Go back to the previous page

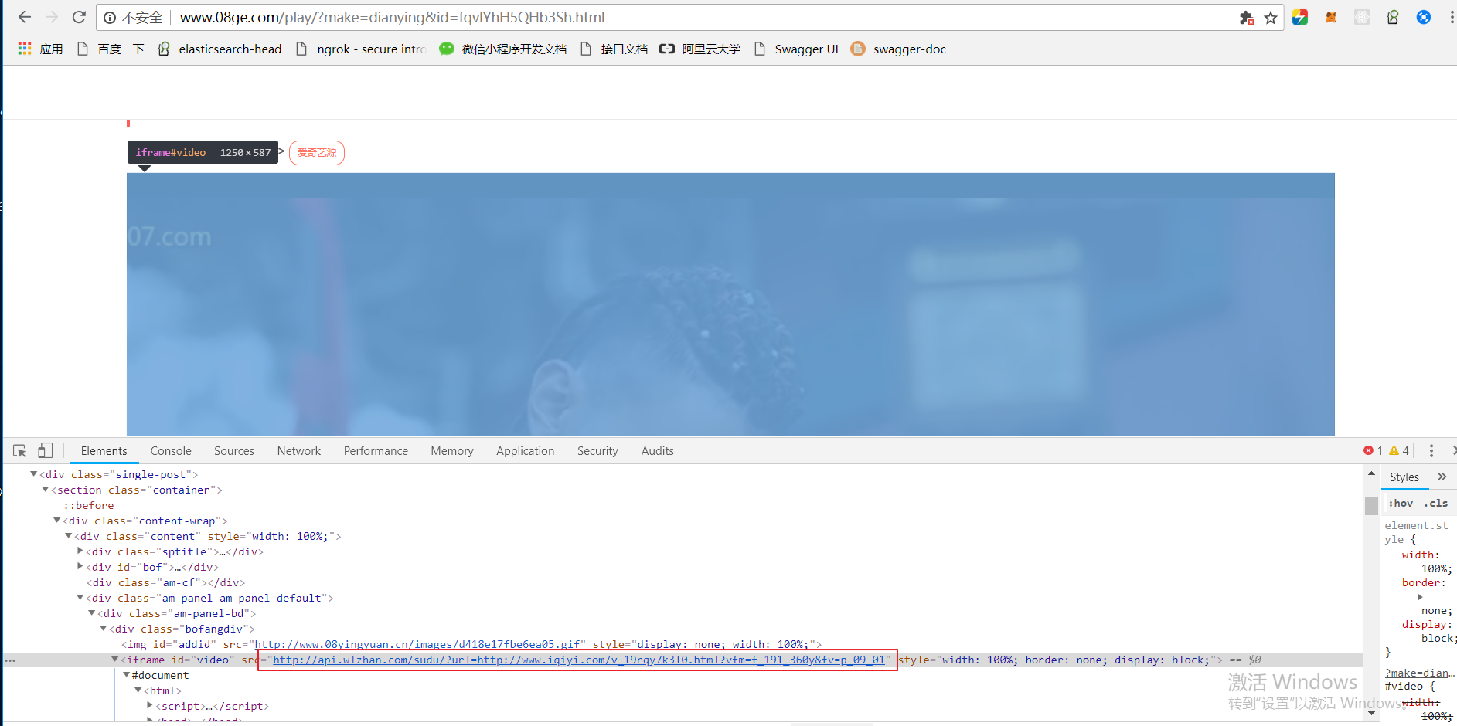[x=25, y=17]
